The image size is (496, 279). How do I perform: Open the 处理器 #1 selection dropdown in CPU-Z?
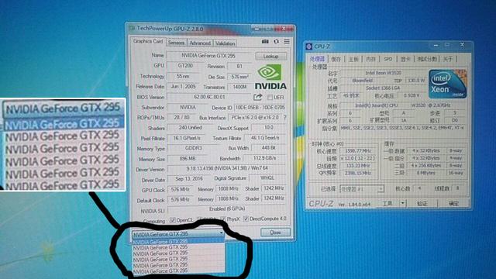click(381, 189)
